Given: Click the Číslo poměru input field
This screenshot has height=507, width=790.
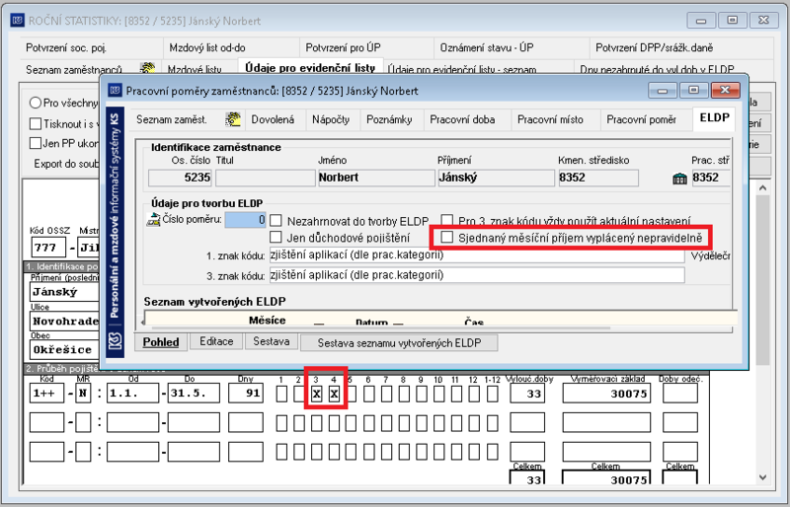Looking at the screenshot, I should pos(245,220).
